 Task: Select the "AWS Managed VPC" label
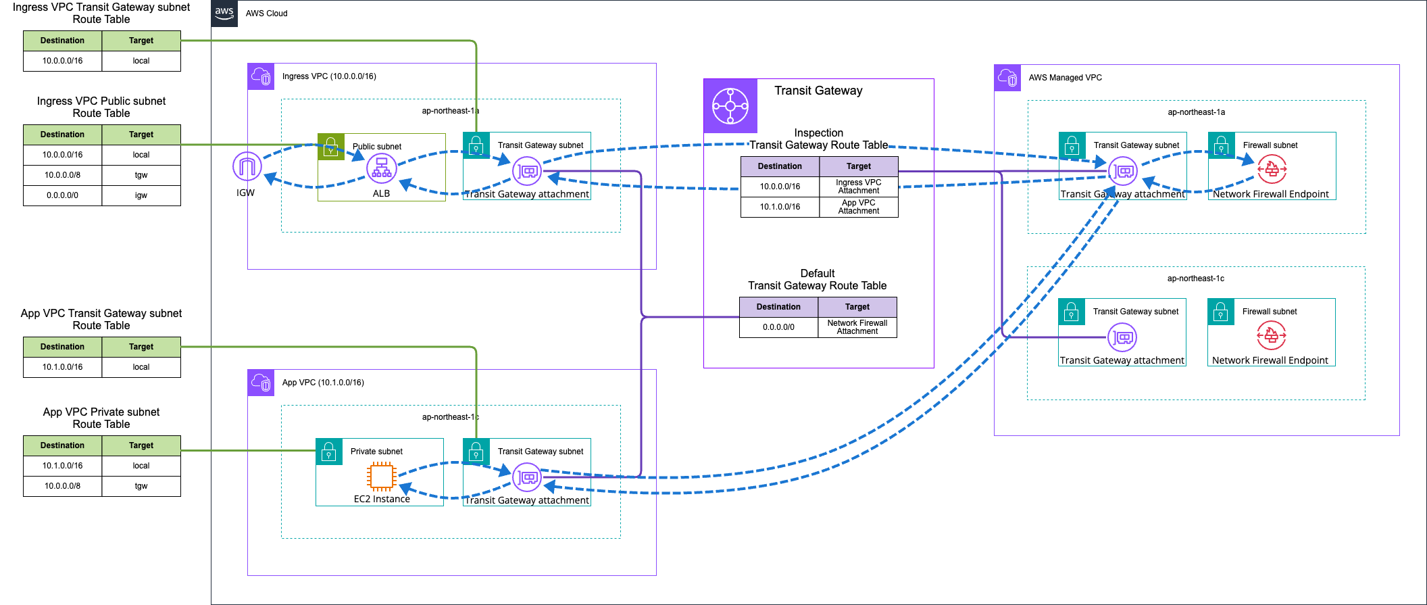tap(1065, 78)
